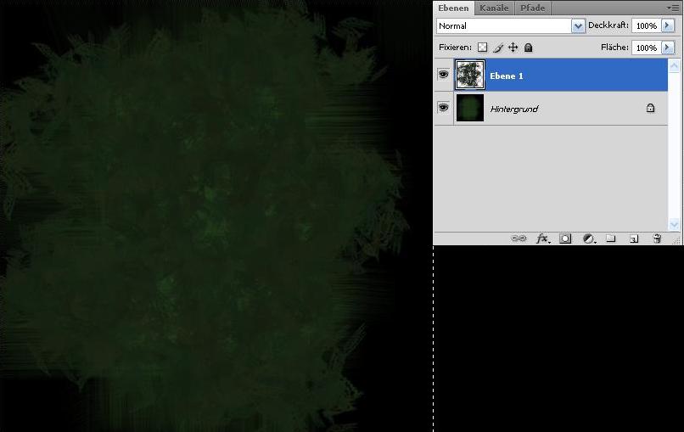Toggle lock transparent pixels

click(x=482, y=48)
